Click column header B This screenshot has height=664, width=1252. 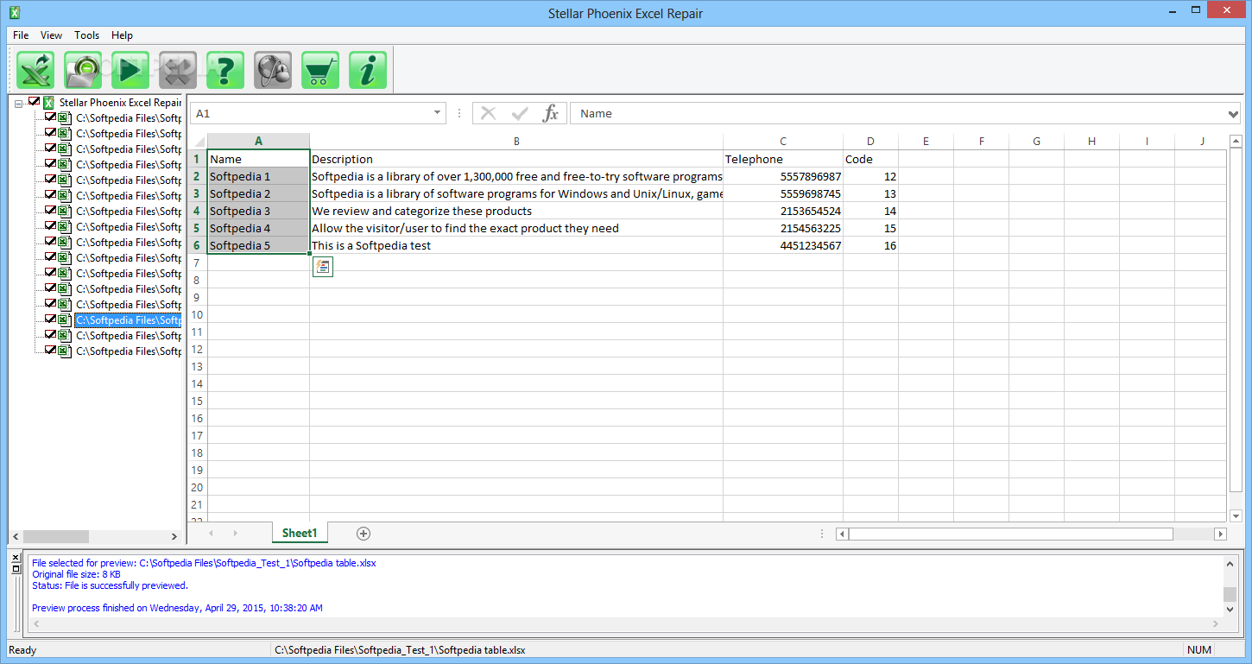click(x=516, y=142)
